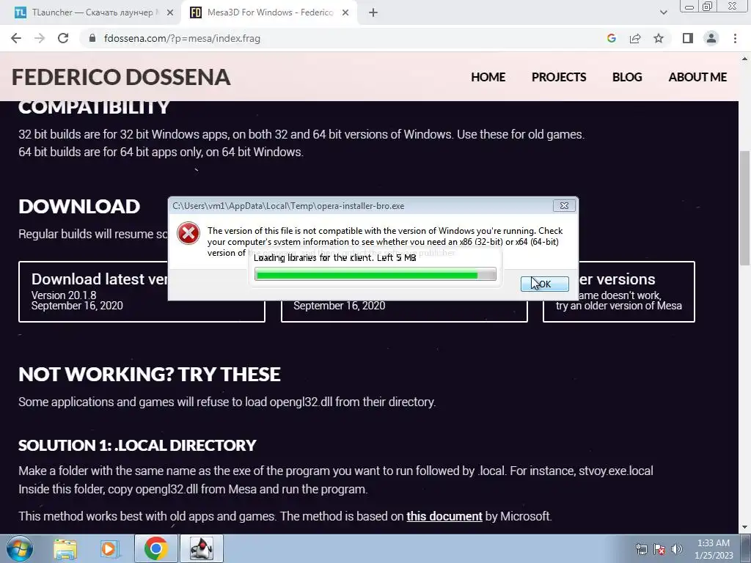The width and height of the screenshot is (751, 563).
Task: Click the DOWNLOAD heading text
Action: click(x=79, y=206)
